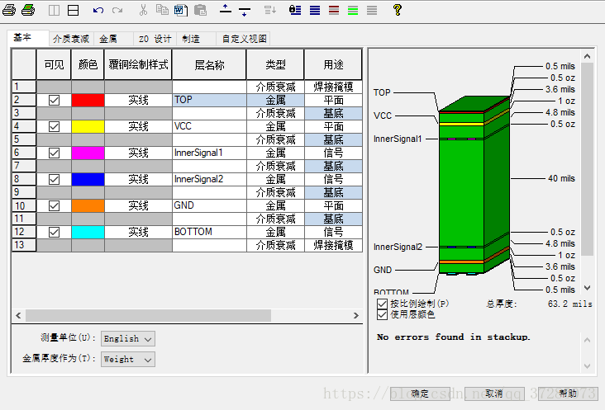
Task: Switch to the 自定义视图 tab
Action: [x=244, y=39]
